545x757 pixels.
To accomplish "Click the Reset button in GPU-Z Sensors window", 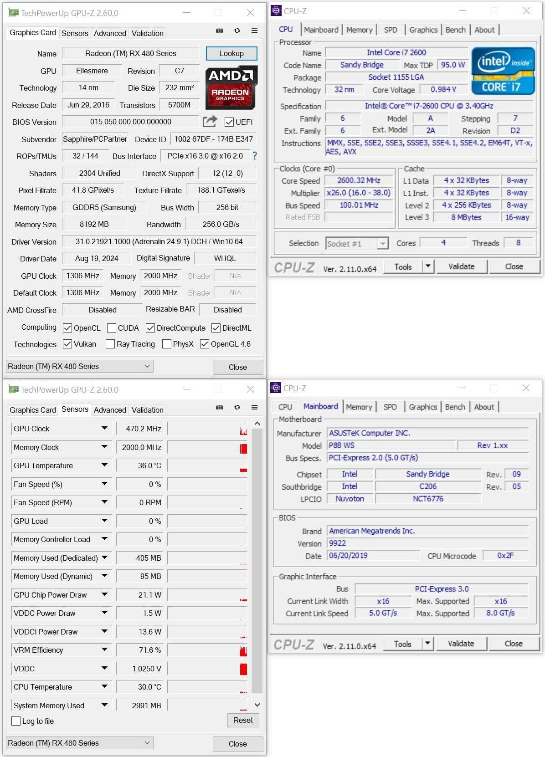I will pos(243,720).
